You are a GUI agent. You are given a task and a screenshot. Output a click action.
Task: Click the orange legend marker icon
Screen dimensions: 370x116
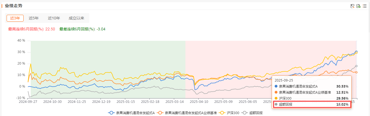160,113
